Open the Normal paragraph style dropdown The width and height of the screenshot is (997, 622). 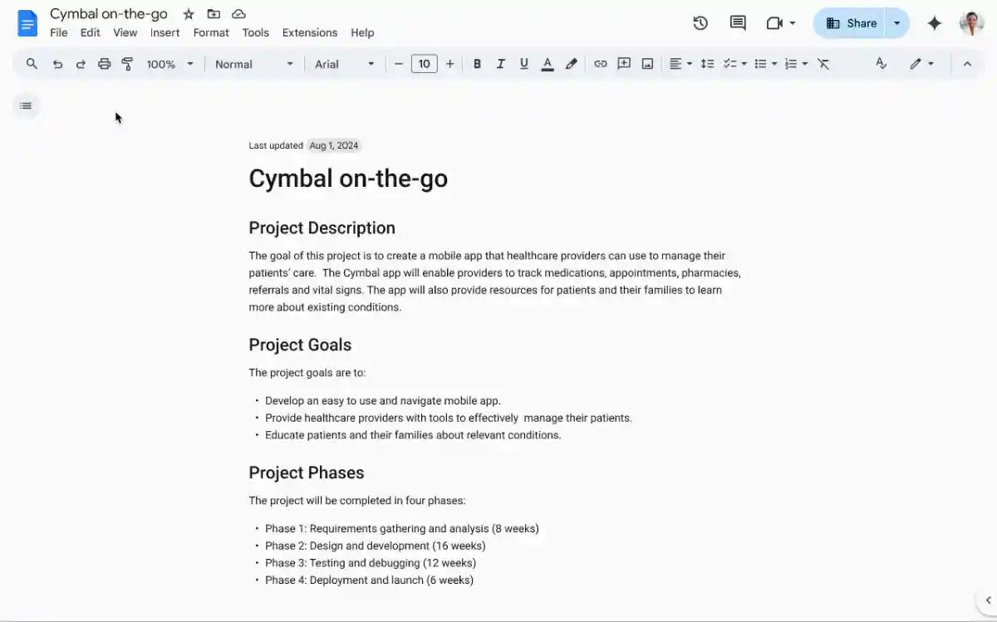pos(254,64)
